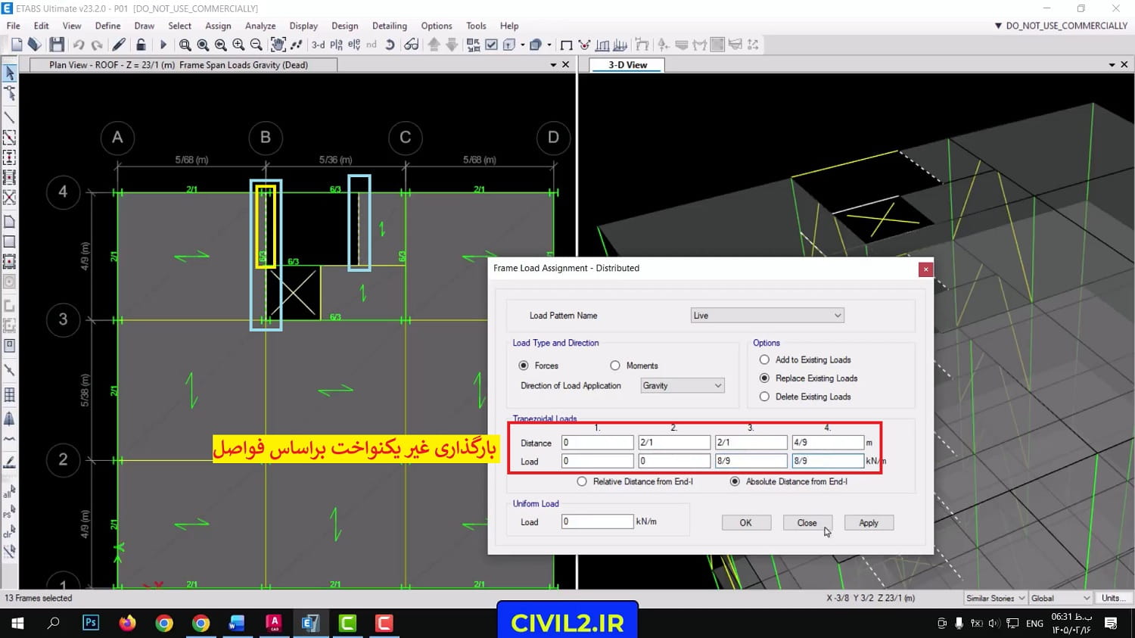
Task: Set default 3-d view toolbar button
Action: 319,45
